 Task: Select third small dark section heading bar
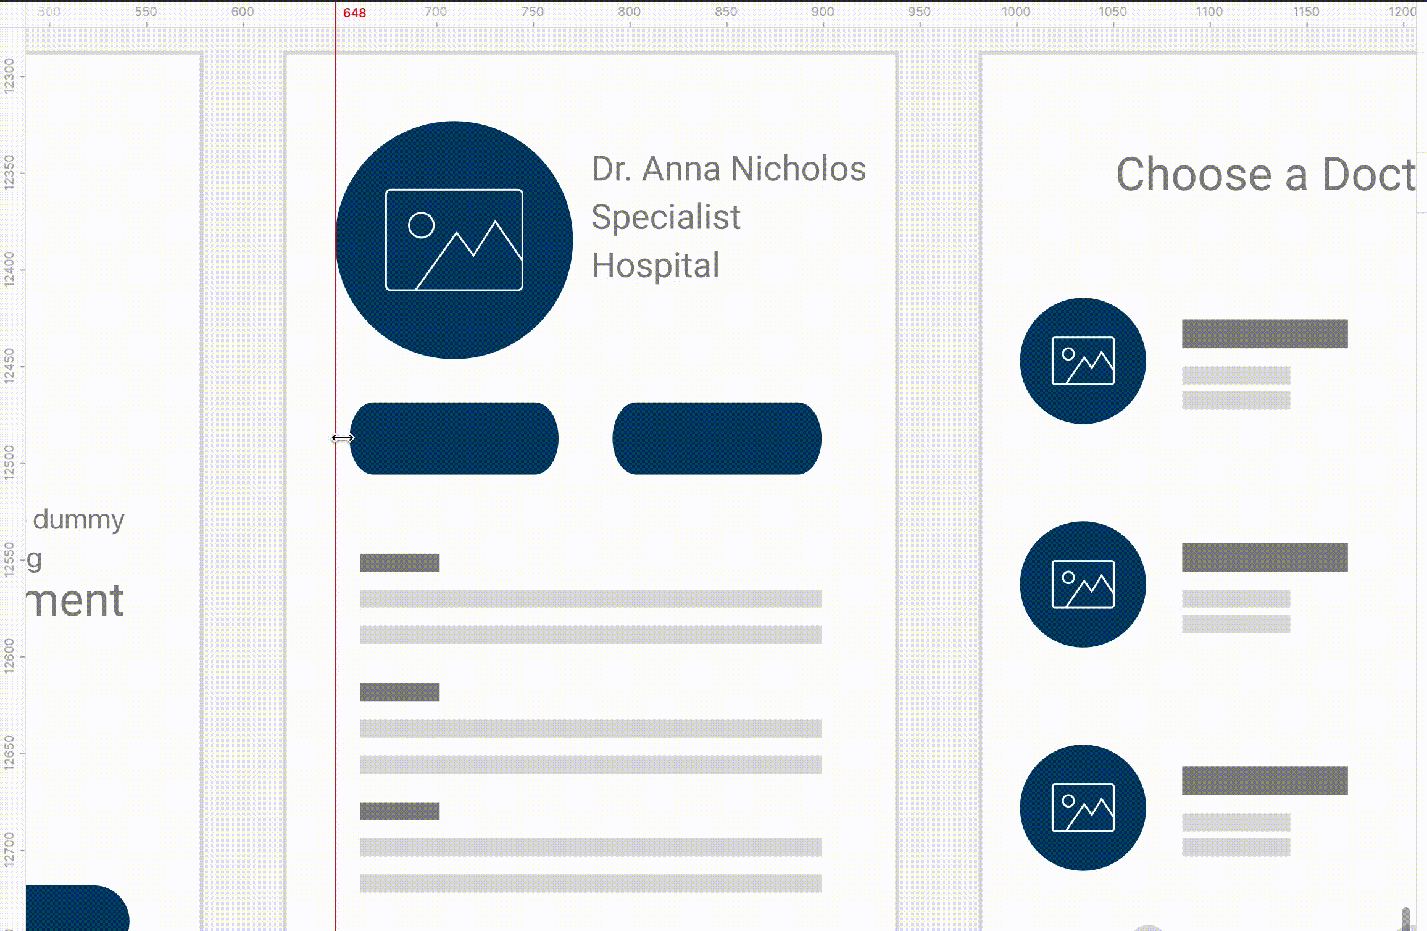tap(399, 811)
